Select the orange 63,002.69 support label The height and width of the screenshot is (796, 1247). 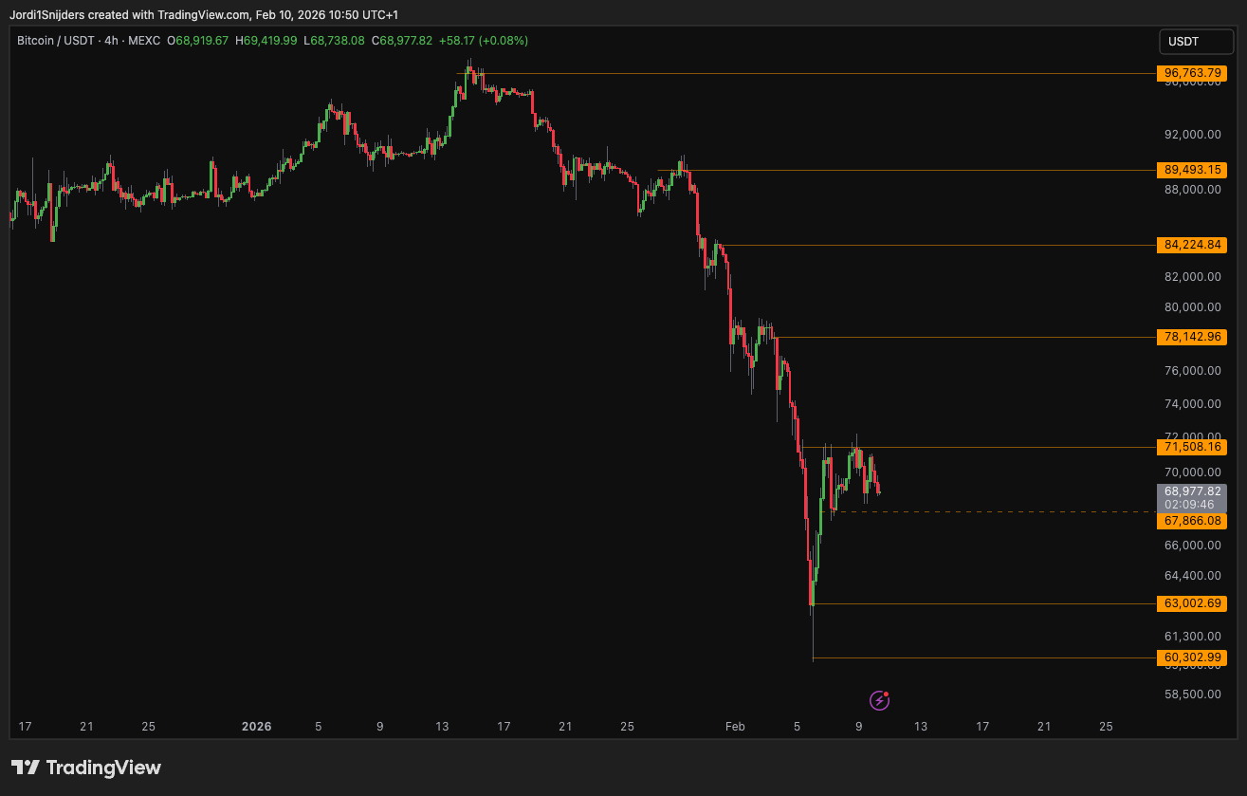pos(1191,602)
